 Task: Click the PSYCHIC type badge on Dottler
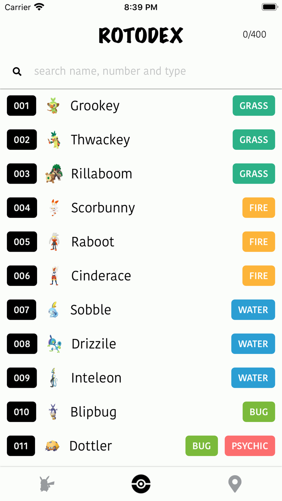(249, 446)
